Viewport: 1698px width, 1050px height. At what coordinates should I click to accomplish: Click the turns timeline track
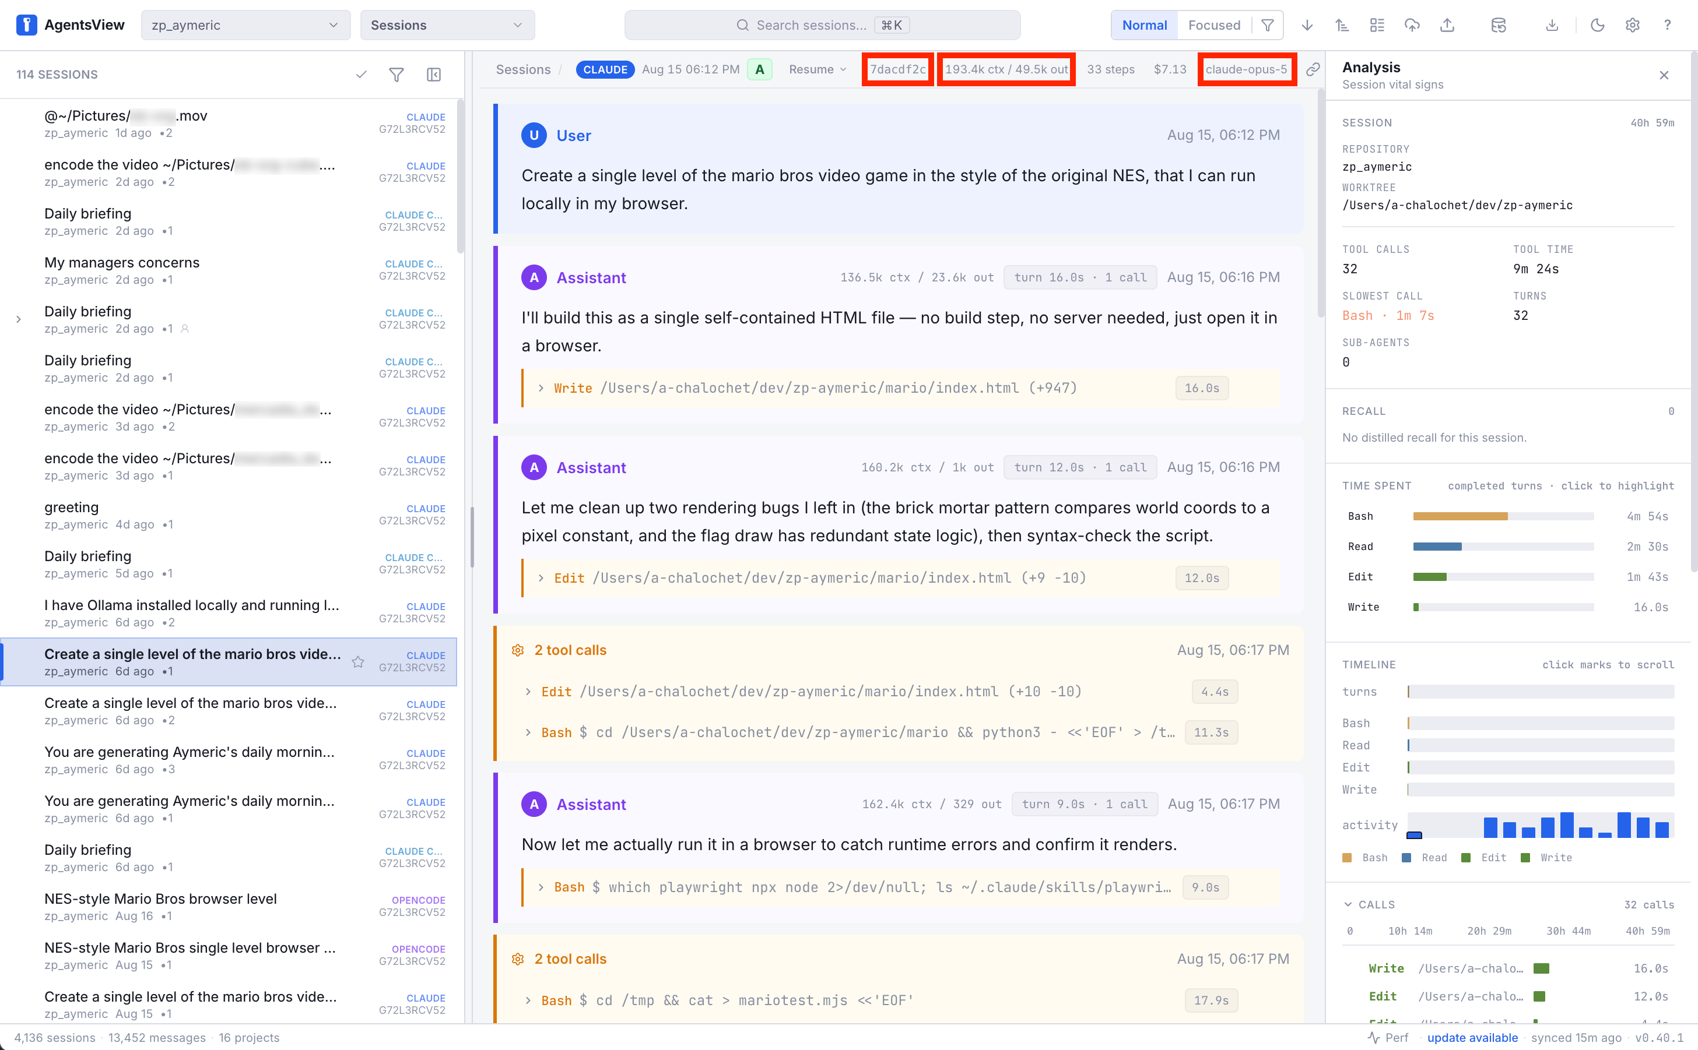(1541, 692)
